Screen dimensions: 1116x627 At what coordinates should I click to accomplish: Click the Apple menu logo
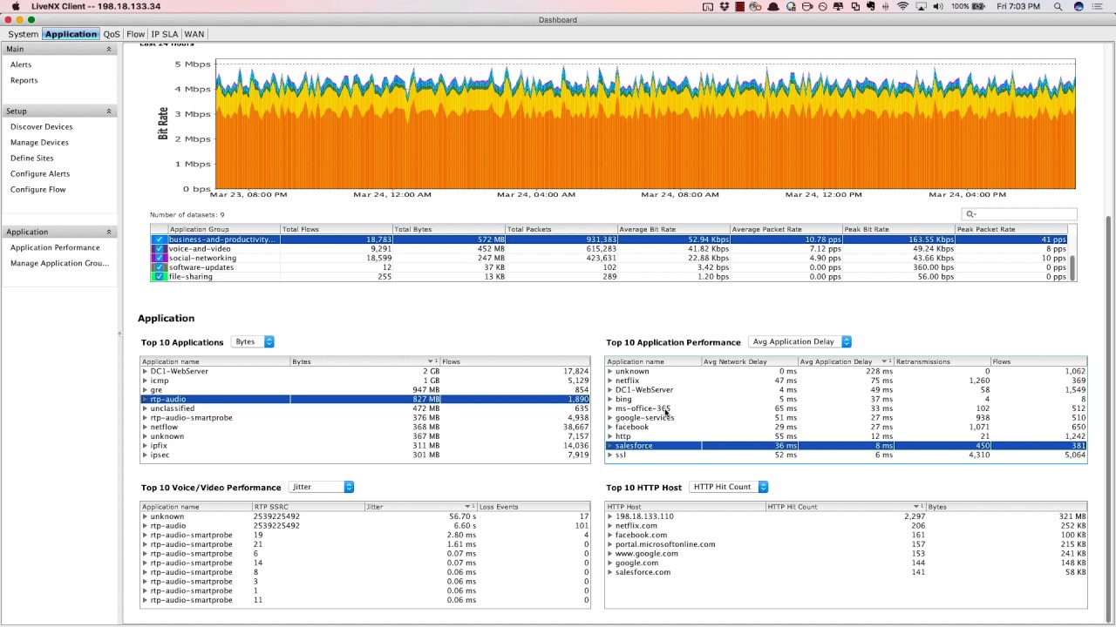15,6
